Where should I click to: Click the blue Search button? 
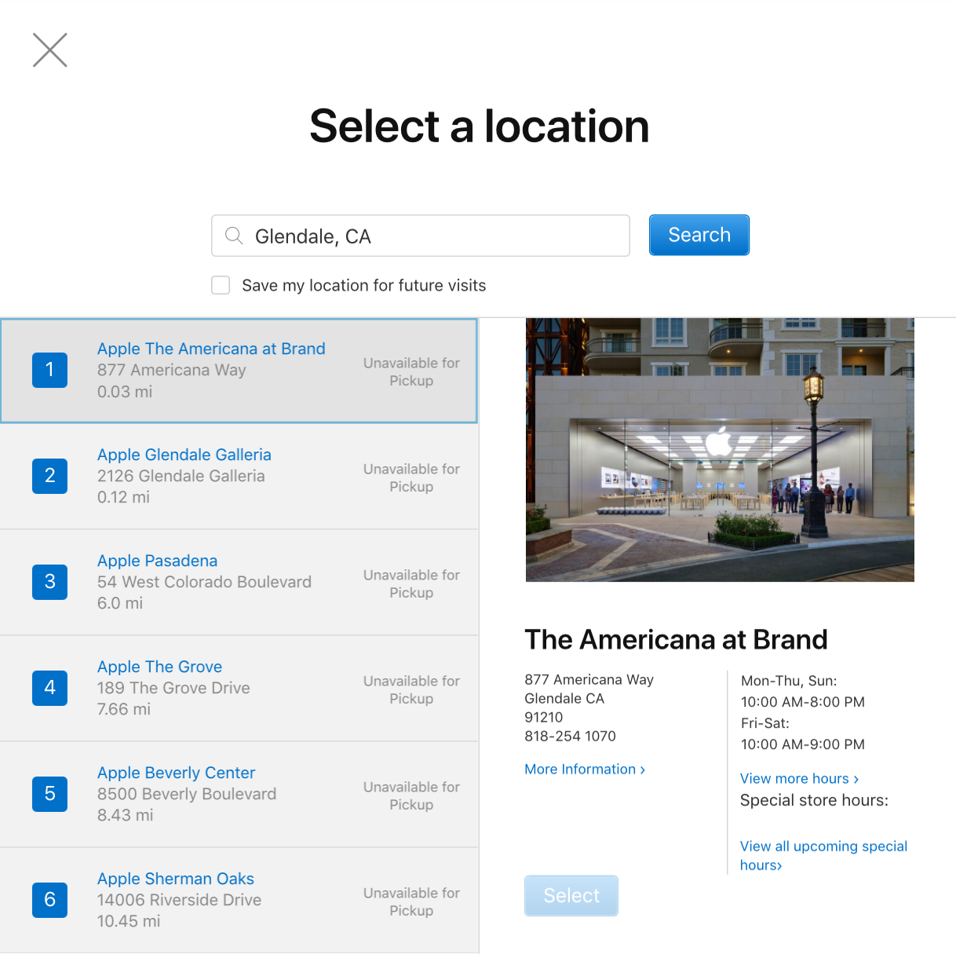coord(699,235)
